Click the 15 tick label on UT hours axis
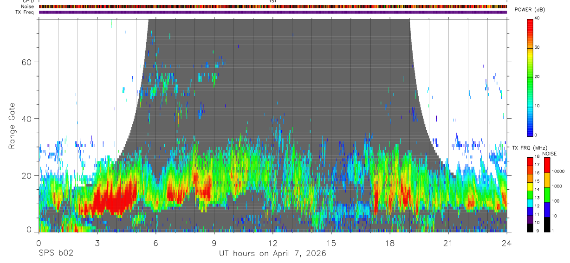 click(331, 243)
